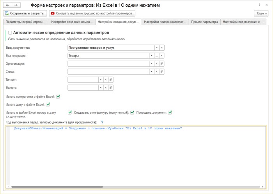
Task: Uncheck Создавать счет-фактуру (полученный)
Action: [132, 113]
